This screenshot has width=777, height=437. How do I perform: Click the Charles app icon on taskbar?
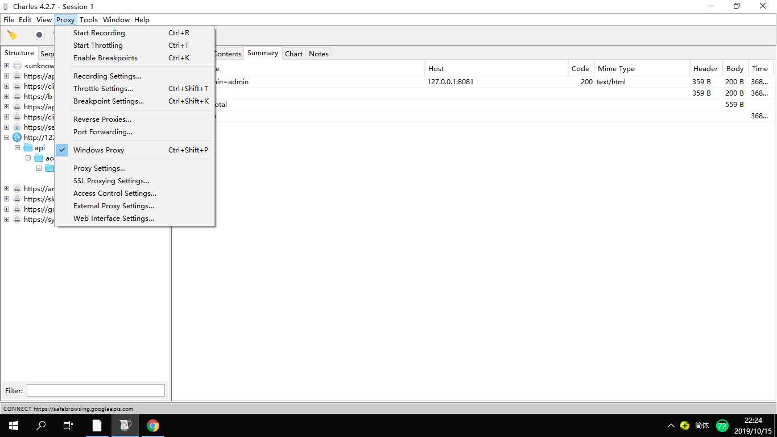coord(125,425)
